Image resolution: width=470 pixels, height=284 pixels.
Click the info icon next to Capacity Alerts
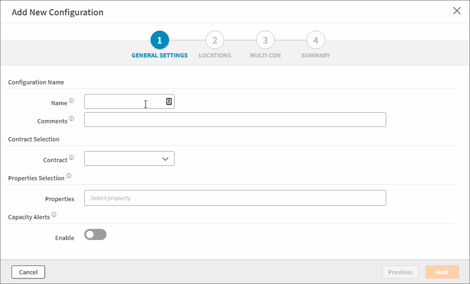(x=54, y=215)
